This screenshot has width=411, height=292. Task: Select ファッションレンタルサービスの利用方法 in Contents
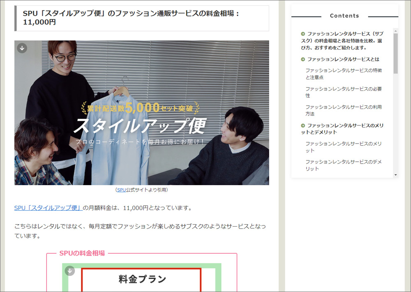click(x=344, y=110)
